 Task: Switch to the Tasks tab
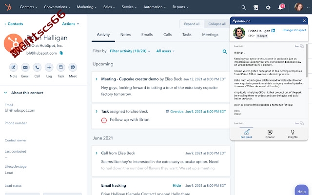tap(187, 35)
